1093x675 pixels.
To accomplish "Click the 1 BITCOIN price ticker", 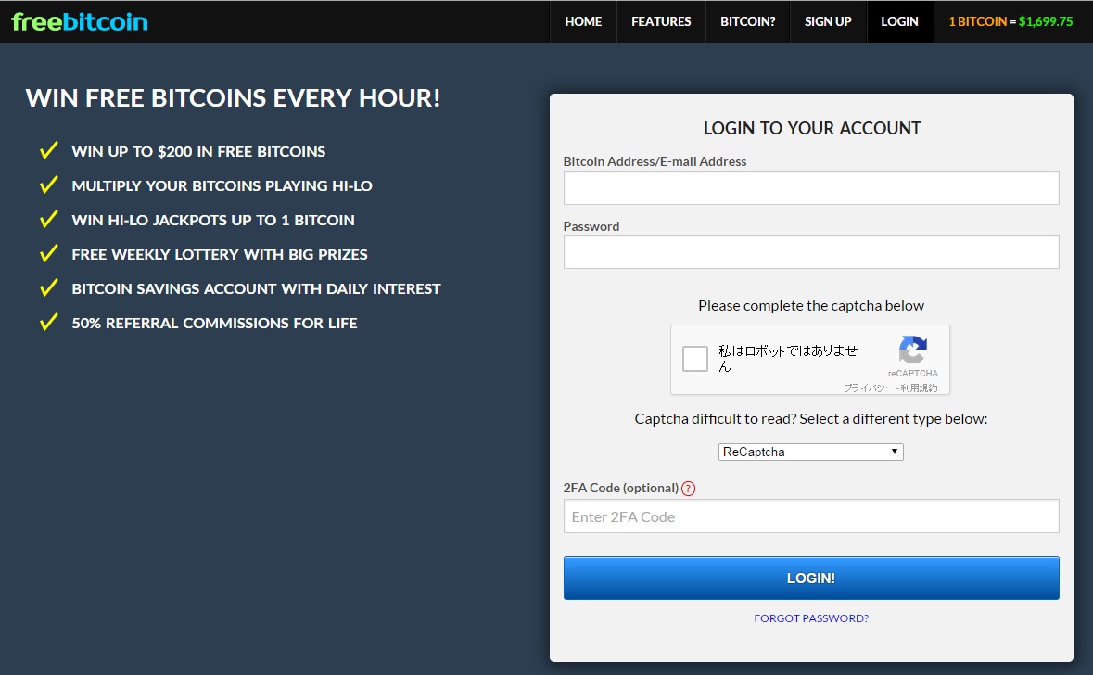I will pos(1010,21).
